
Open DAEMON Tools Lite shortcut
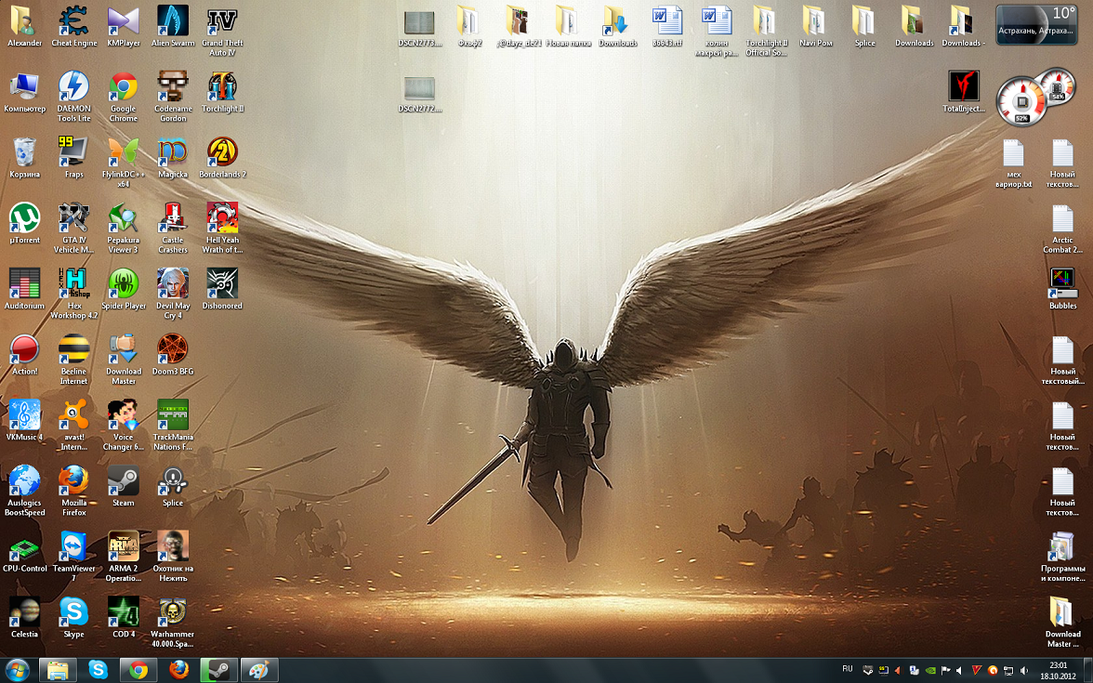point(74,97)
